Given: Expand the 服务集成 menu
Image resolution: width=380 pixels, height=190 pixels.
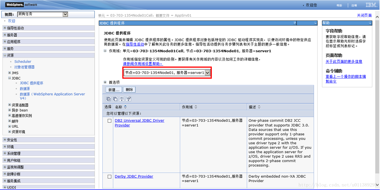Looking at the screenshot, I should tap(5, 181).
